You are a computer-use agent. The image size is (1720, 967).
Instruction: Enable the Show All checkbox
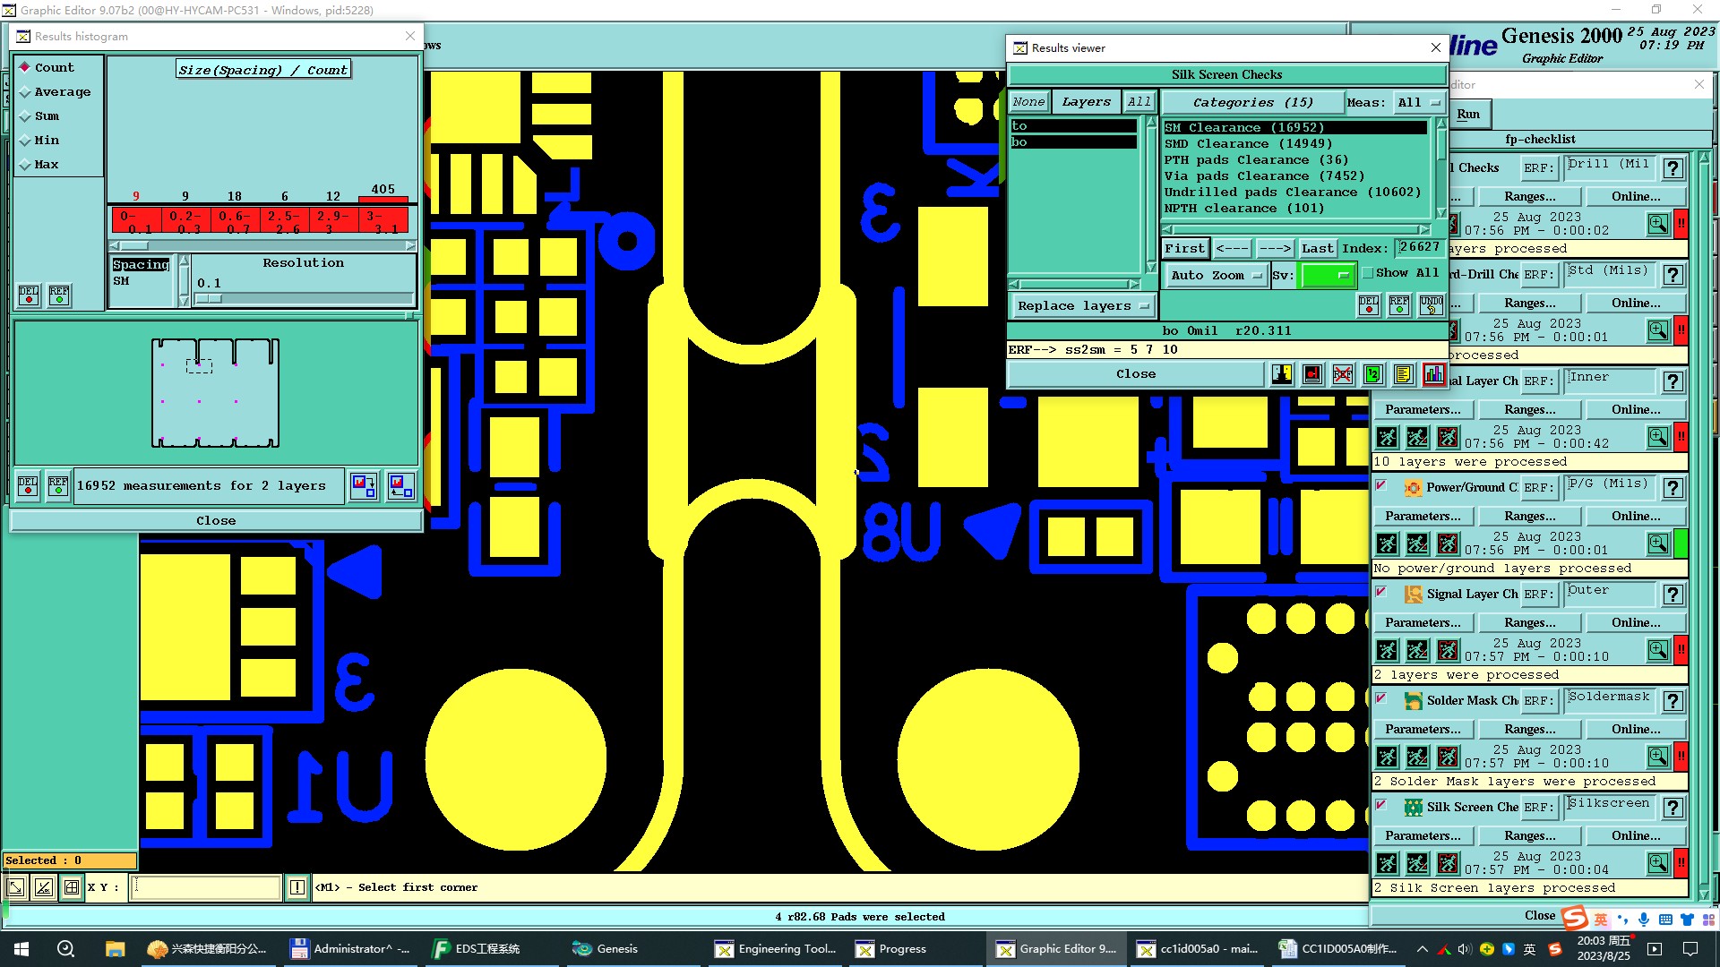(x=1368, y=273)
